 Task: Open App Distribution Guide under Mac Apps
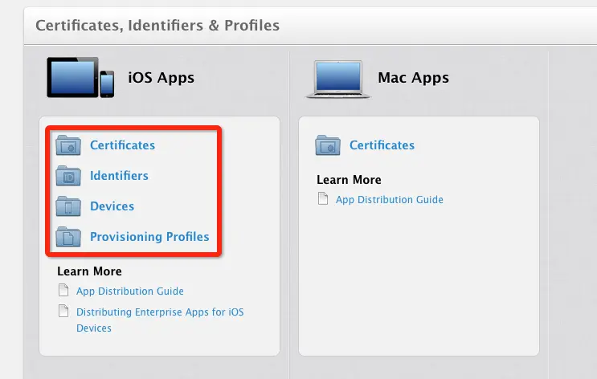point(390,199)
